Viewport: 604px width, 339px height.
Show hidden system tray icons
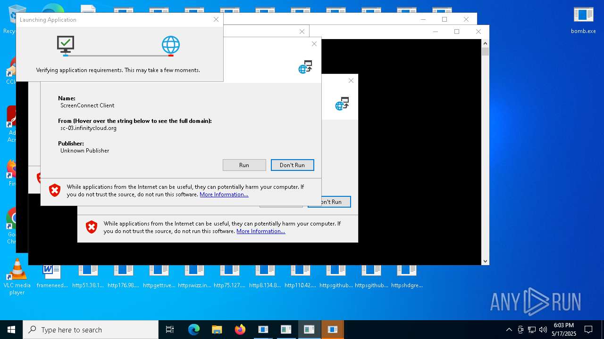[x=509, y=330]
